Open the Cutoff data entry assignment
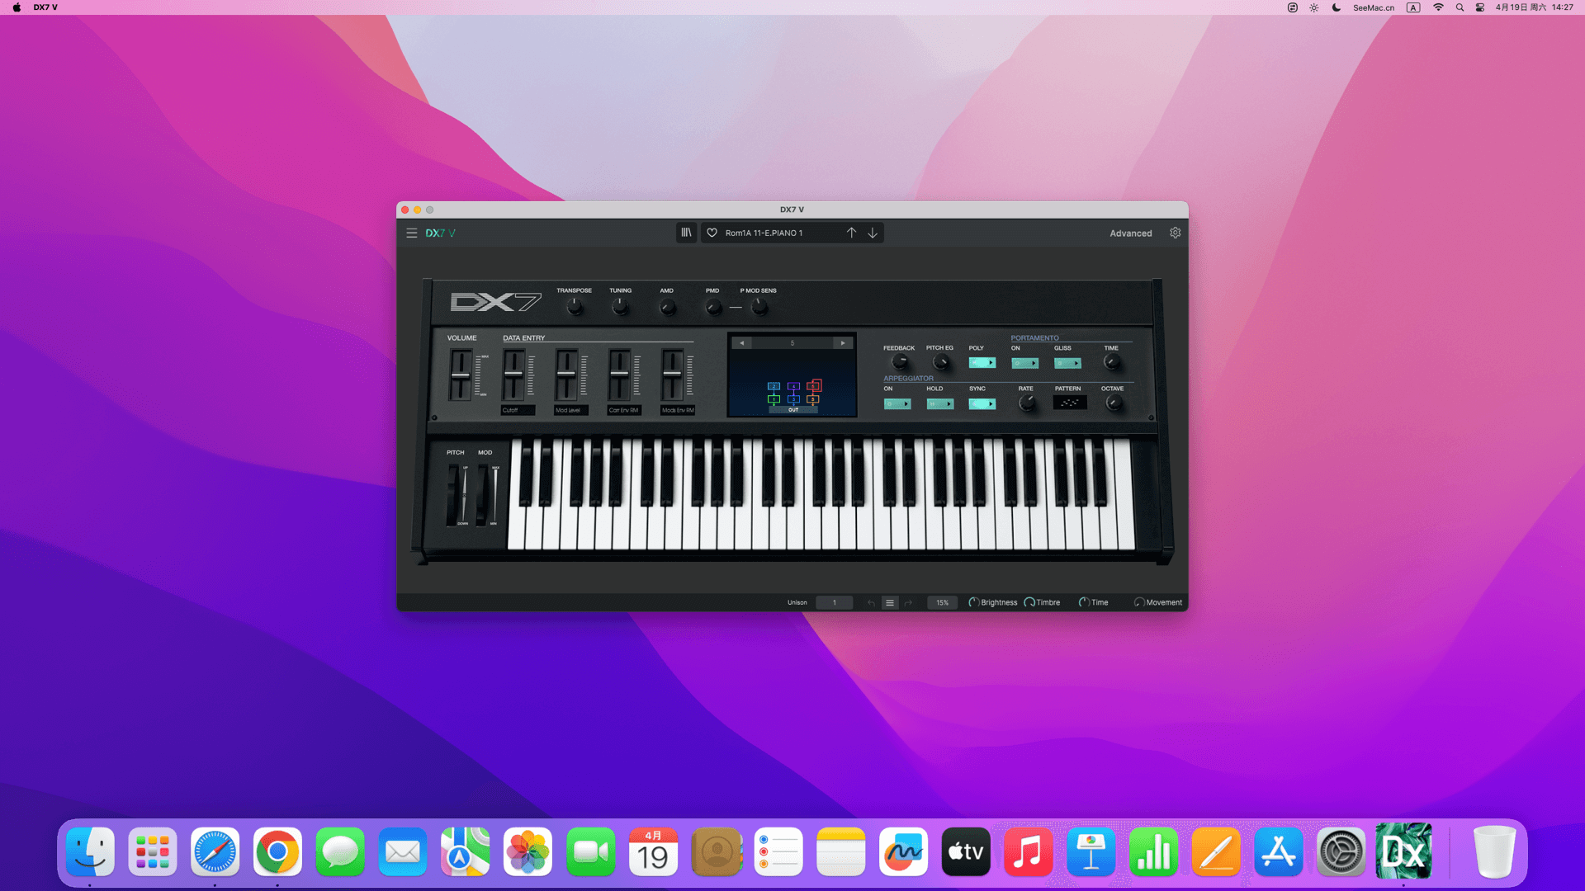1585x891 pixels. [x=518, y=410]
